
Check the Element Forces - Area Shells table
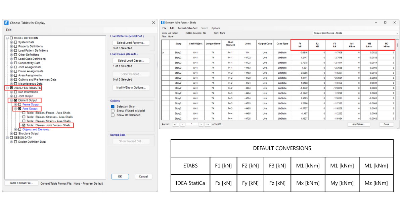tap(24, 113)
